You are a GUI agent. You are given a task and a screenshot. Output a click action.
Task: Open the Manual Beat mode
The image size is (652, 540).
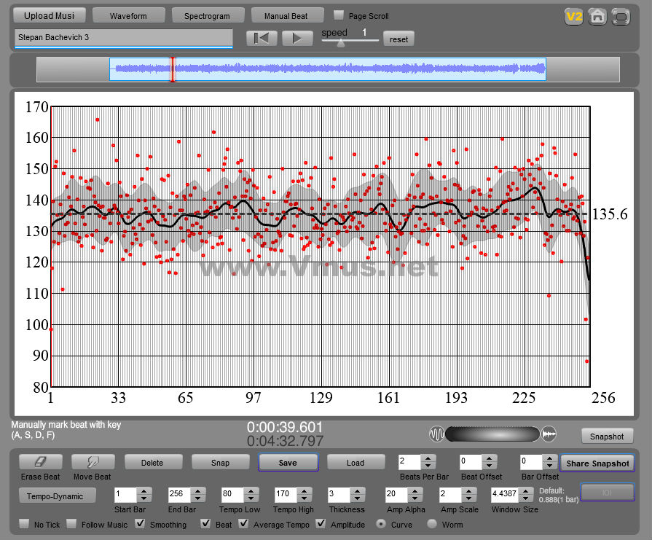coord(286,16)
